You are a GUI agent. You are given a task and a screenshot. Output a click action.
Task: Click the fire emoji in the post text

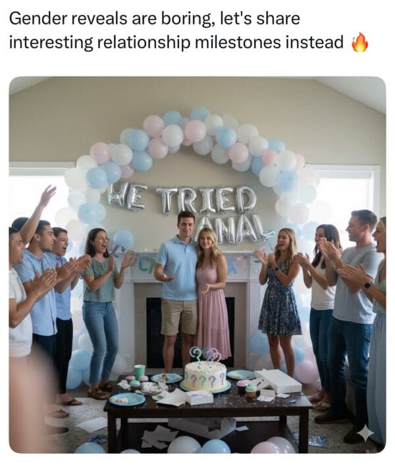[x=359, y=42]
